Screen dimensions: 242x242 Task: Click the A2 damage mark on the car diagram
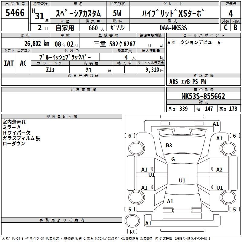pyautogui.click(x=219, y=170)
